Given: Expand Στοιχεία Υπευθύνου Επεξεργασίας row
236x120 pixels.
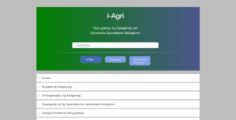Looking at the screenshot, I should point(118,113).
